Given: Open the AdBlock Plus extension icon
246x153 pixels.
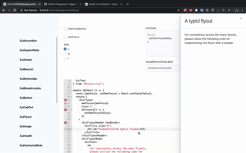Looking at the screenshot, I should pos(191,10).
